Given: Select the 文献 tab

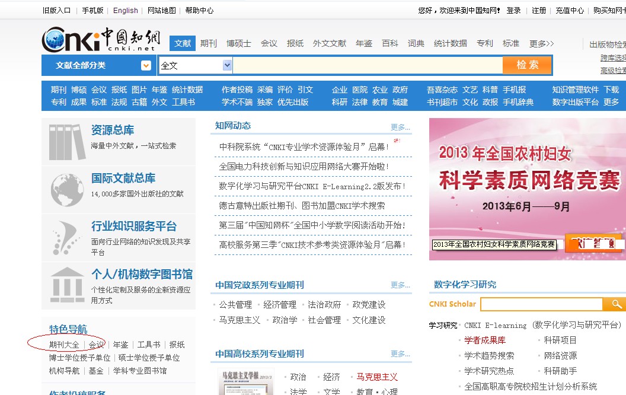Looking at the screenshot, I should tap(182, 43).
